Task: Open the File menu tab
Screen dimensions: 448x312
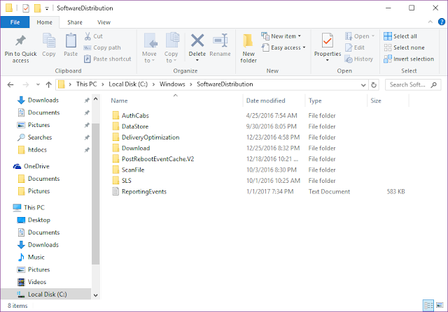Action: (15, 22)
